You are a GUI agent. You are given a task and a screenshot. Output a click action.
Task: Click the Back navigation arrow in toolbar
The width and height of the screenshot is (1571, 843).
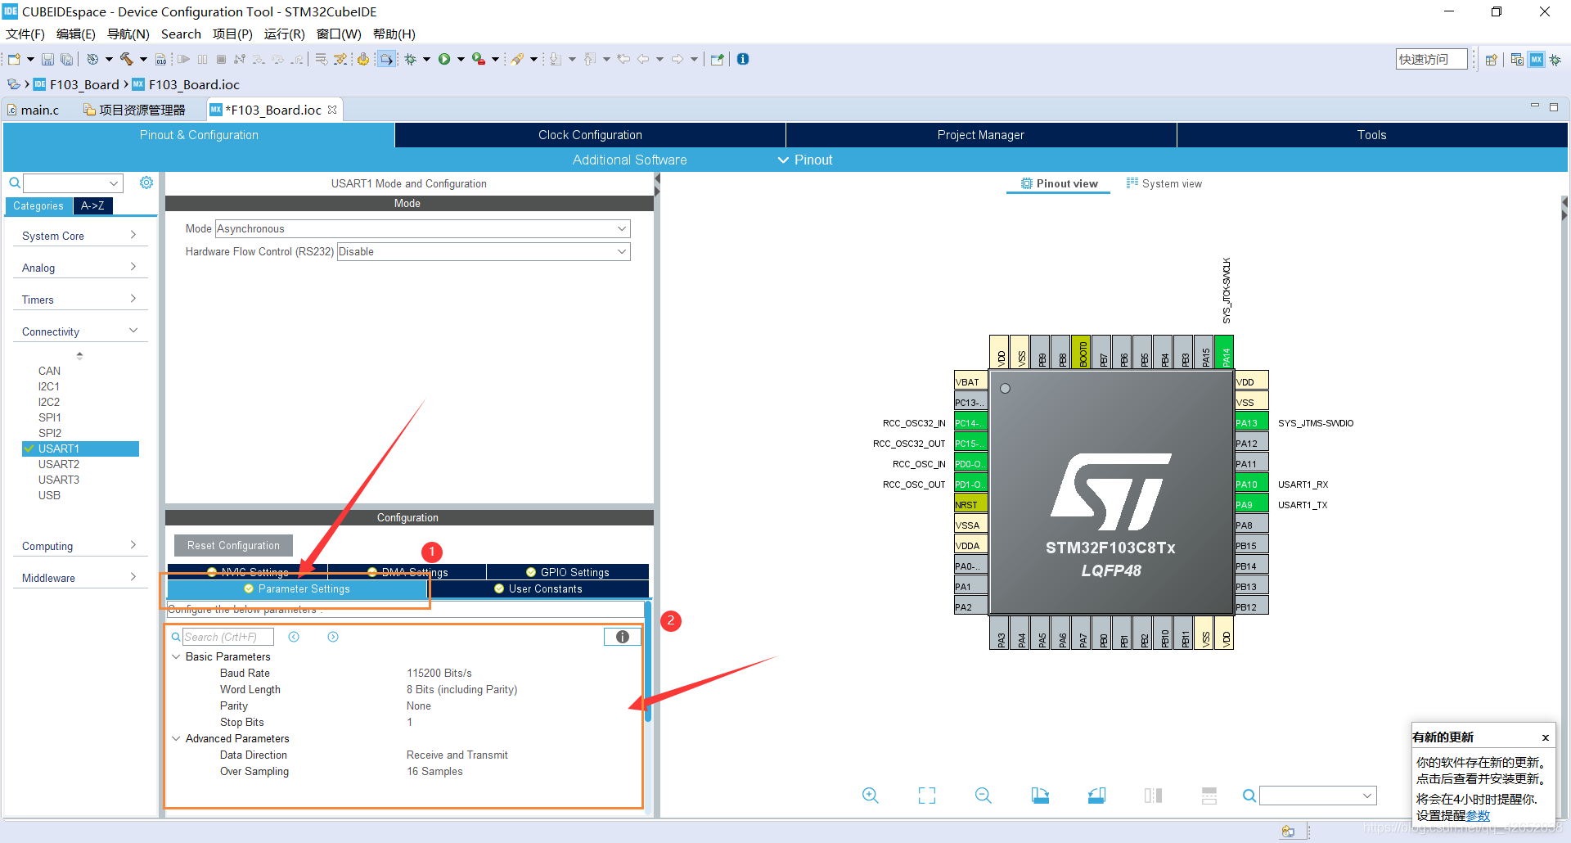(643, 59)
